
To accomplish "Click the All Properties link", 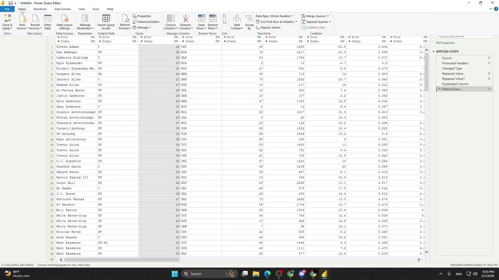I will tap(445, 43).
